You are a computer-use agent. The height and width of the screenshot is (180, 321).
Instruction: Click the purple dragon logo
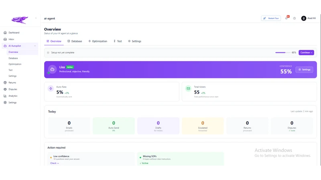coord(20,20)
